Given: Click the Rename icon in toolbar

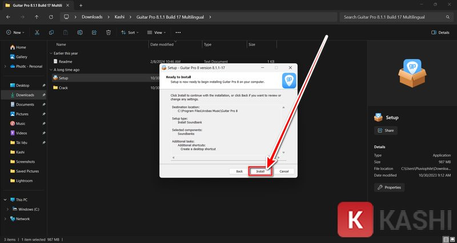Looking at the screenshot, I should 81,33.
